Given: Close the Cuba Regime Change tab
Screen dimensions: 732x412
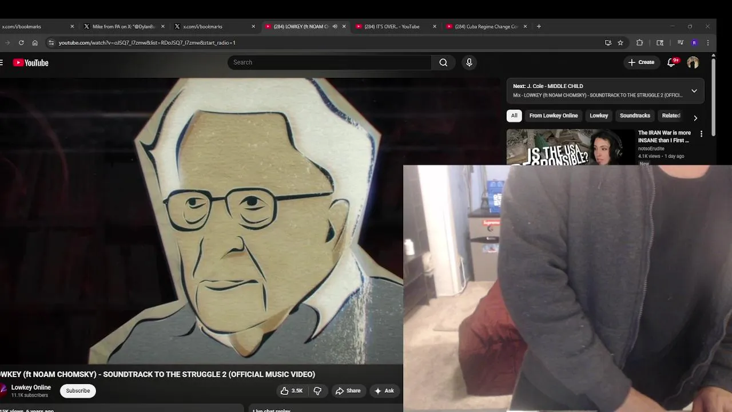Looking at the screenshot, I should coord(525,26).
